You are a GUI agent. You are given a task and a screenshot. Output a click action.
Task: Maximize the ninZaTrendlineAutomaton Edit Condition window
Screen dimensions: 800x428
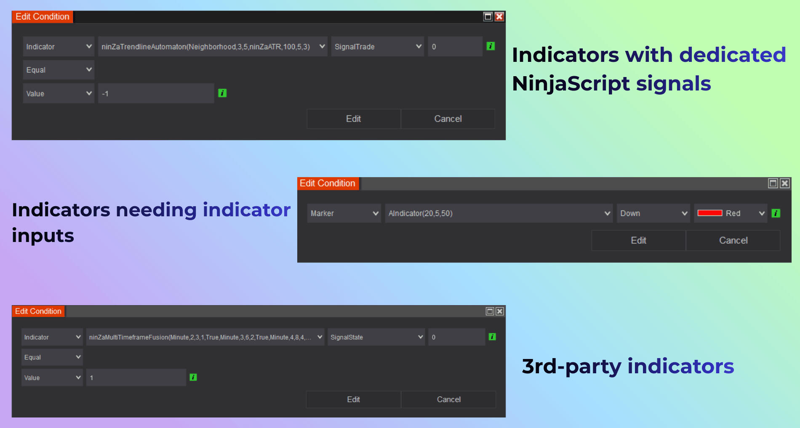coord(488,16)
